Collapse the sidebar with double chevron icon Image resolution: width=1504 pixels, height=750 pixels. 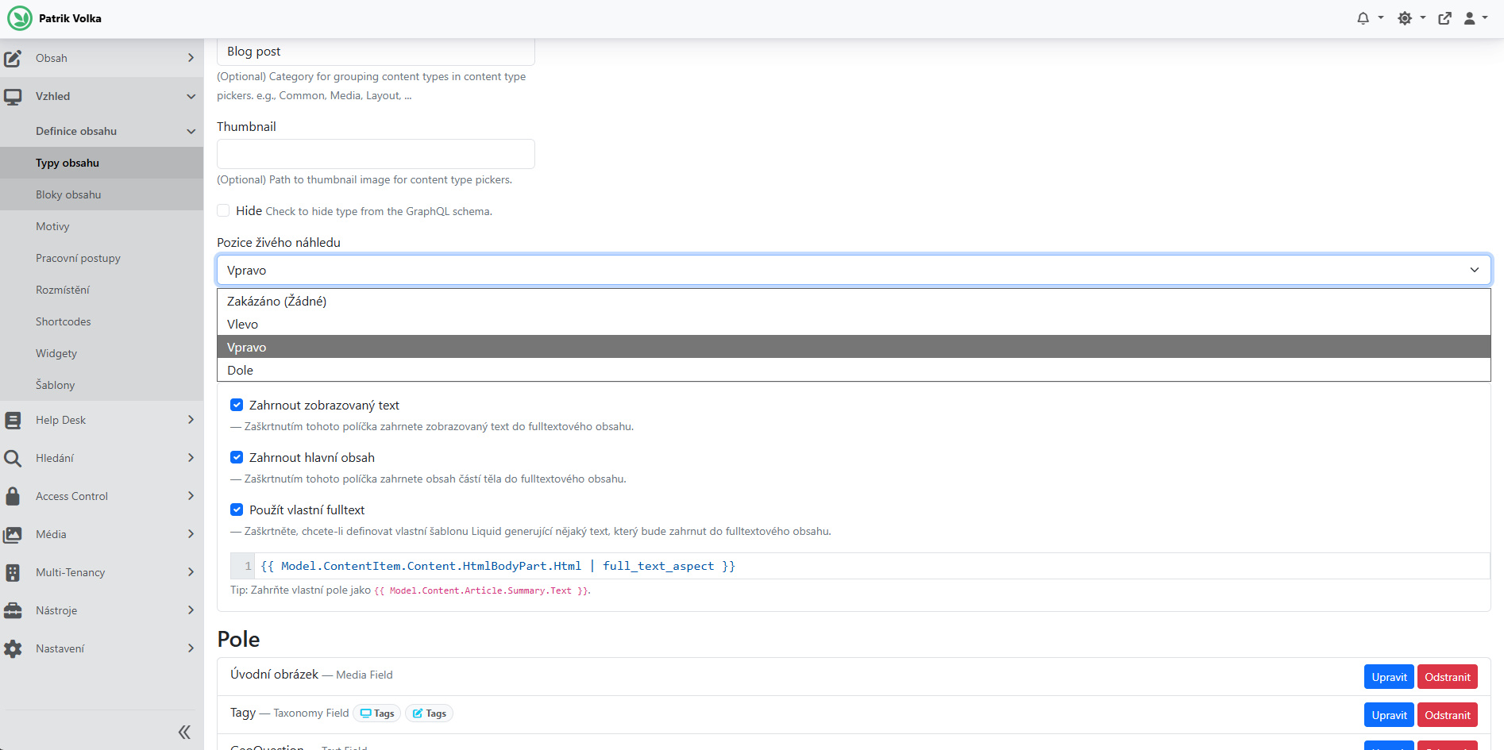coord(184,732)
